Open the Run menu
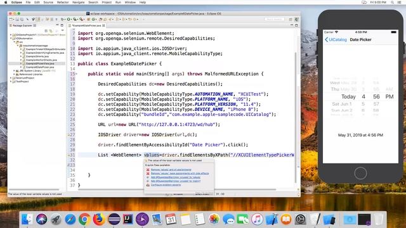Image resolution: width=406 pixels, height=228 pixels. click(x=118, y=3)
